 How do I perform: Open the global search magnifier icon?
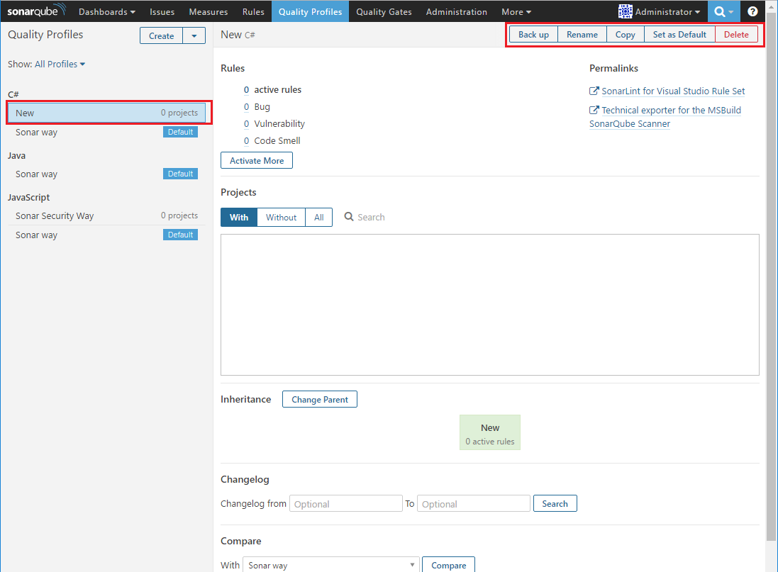coord(724,11)
